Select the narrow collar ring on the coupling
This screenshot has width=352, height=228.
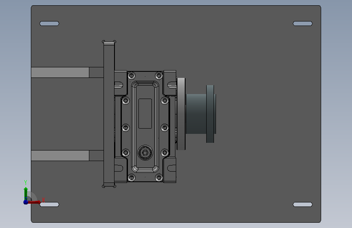[x=210, y=114]
